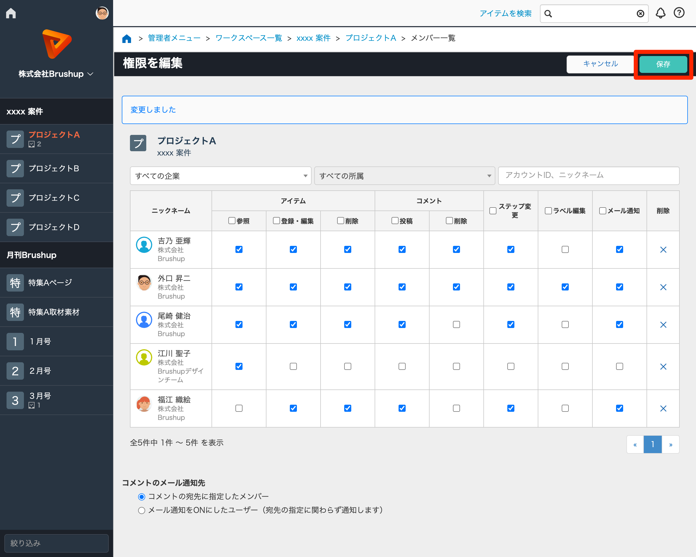
Task: Toggle ラベル編集 checkbox for 吉乃 亜輝
Action: coord(565,250)
